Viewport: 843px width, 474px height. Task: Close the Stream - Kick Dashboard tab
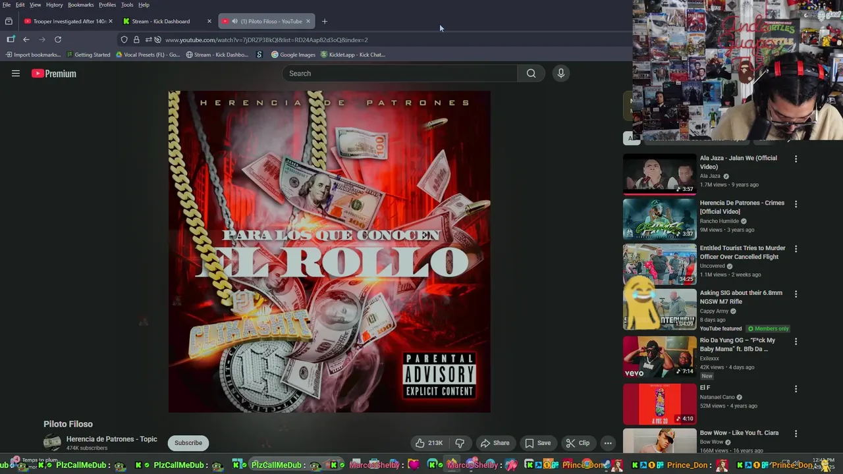(x=209, y=21)
